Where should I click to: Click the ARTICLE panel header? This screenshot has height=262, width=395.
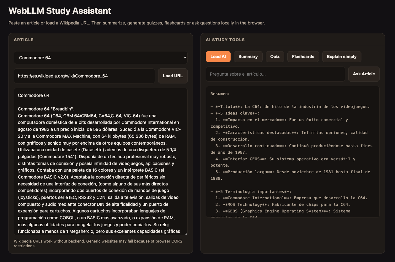pos(24,40)
